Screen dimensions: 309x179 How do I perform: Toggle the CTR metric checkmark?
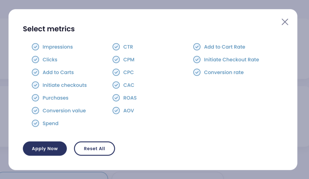coord(116,47)
